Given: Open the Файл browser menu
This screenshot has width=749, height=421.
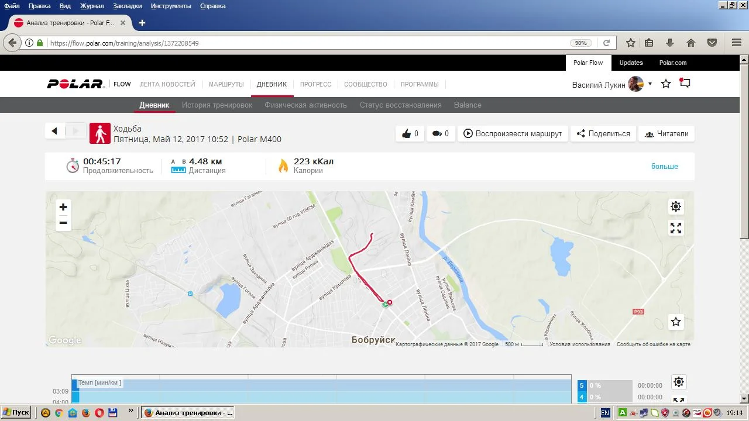Looking at the screenshot, I should (12, 6).
